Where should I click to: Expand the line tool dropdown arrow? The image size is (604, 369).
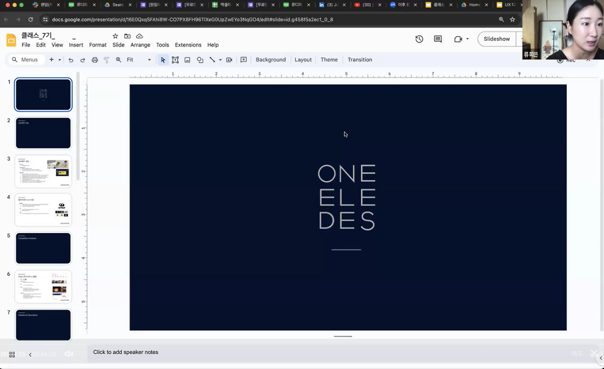tap(220, 60)
